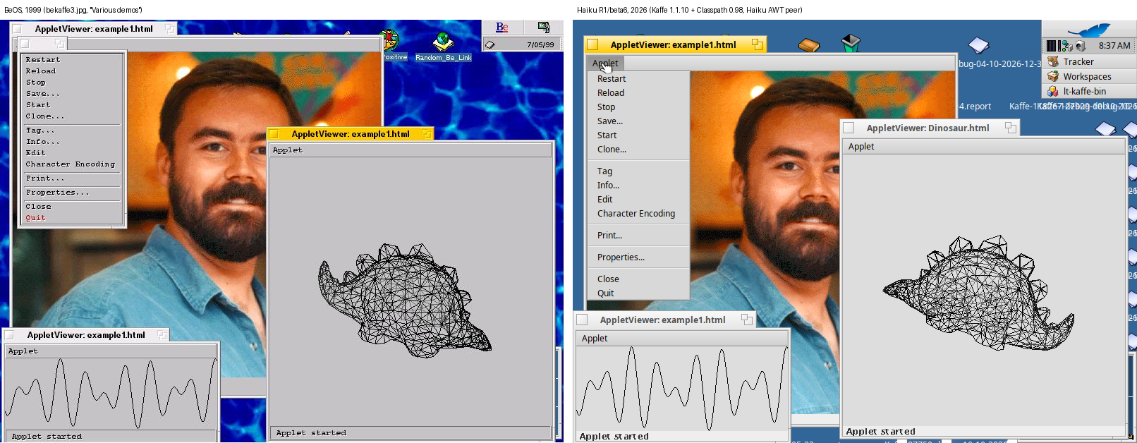This screenshot has width=1137, height=443.
Task: Open the lt-kaffe-bin entry in the Haiku Deskbar
Action: (x=1089, y=91)
